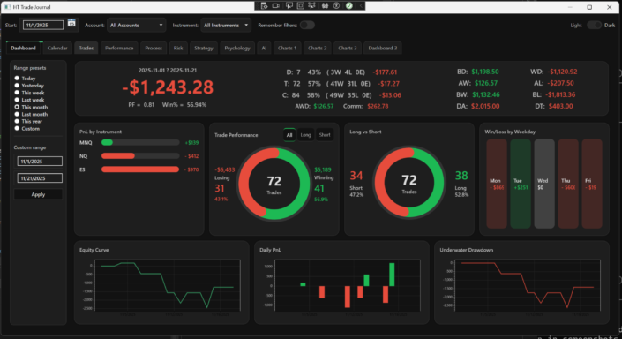Click the custom range 11/21/2025 field
Viewport: 622px width, 339px height.
click(x=40, y=178)
